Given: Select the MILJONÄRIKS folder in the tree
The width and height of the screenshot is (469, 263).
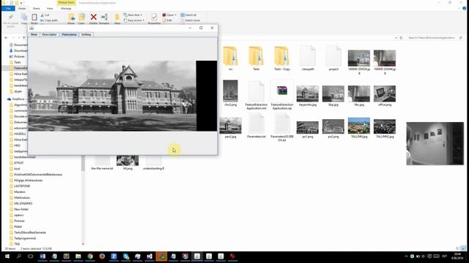Looking at the screenshot, I should click(x=23, y=203).
